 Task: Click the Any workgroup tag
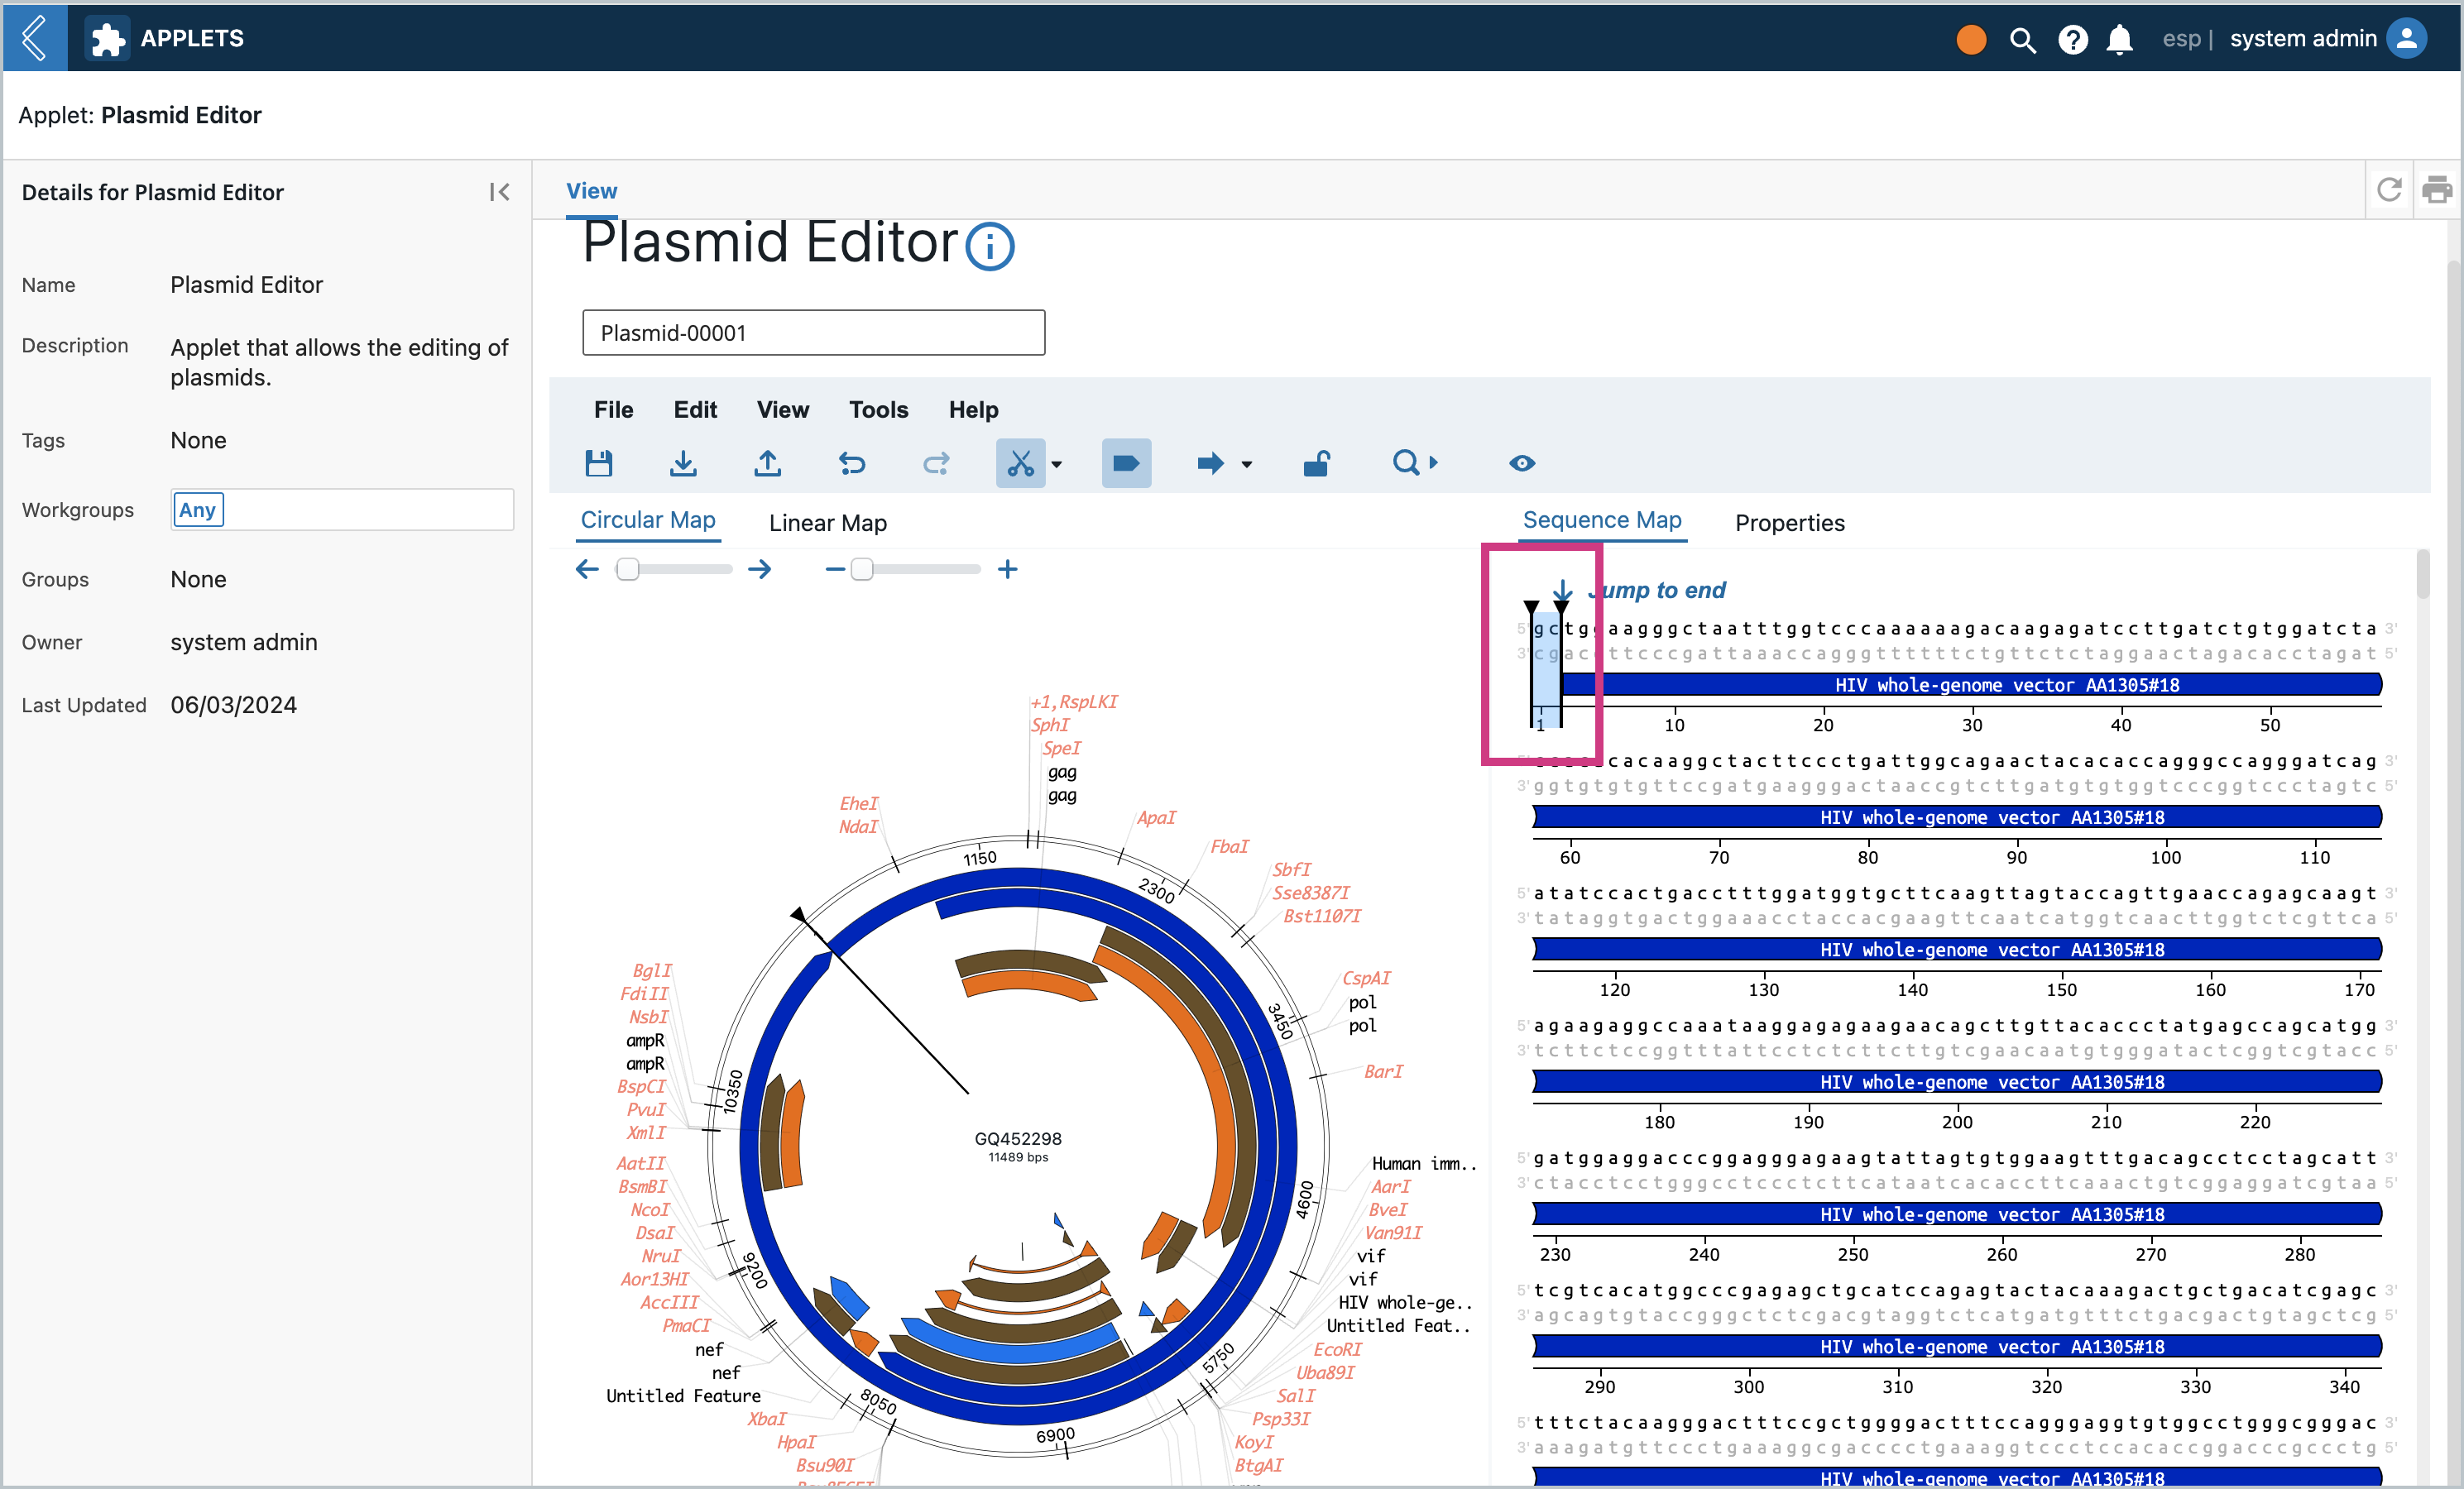[198, 510]
